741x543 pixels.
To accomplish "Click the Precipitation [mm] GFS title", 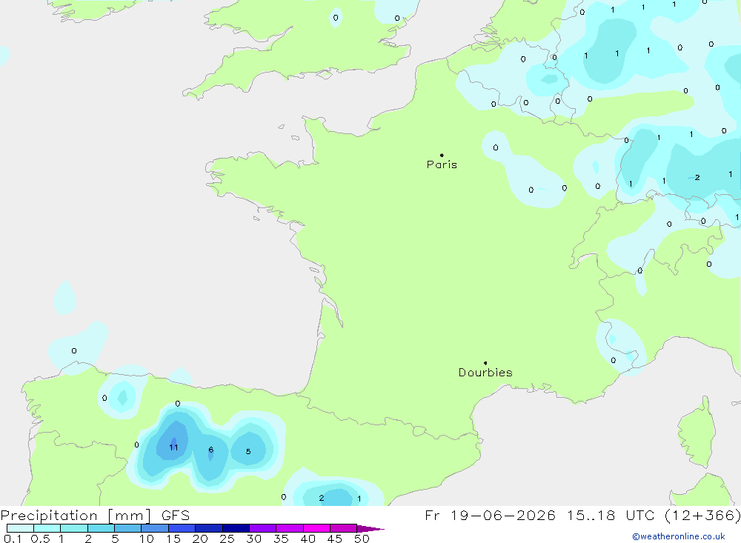I will coord(95,515).
